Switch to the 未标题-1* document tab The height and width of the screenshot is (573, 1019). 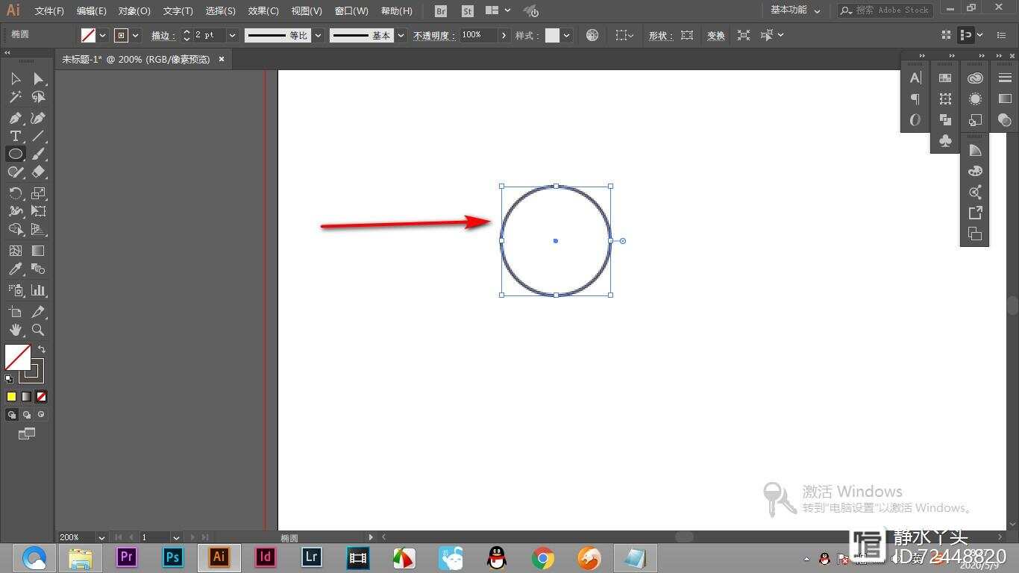point(136,59)
